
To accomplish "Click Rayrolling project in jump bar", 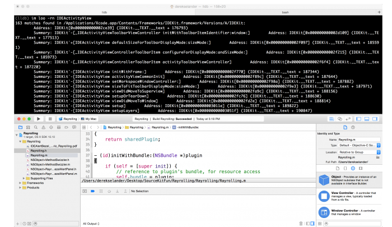I will (x=112, y=127).
